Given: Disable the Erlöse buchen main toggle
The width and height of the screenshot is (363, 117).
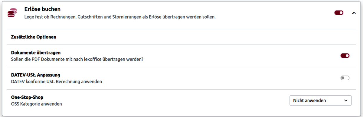Looking at the screenshot, I should click(x=339, y=13).
